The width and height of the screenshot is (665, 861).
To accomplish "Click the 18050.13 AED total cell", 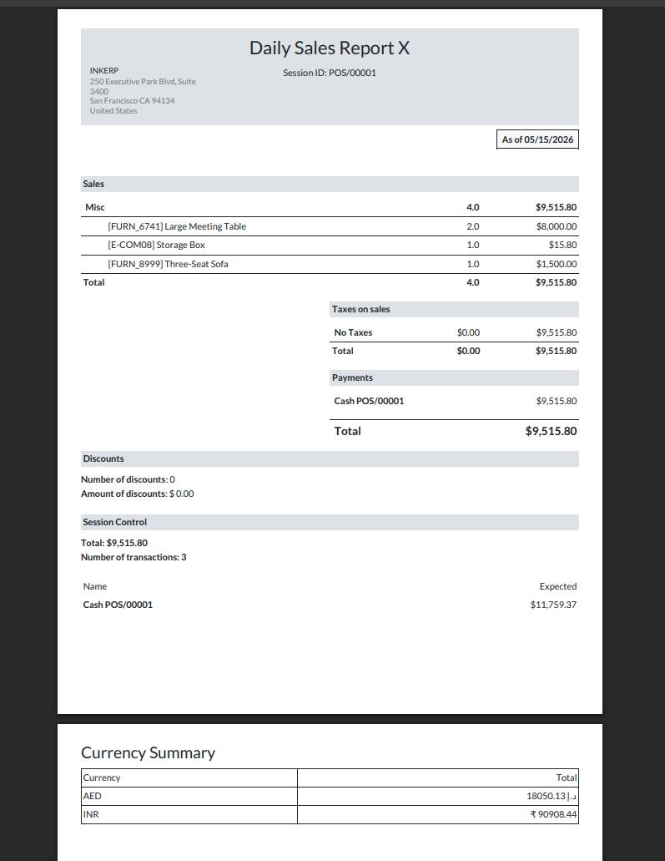I will click(x=438, y=796).
